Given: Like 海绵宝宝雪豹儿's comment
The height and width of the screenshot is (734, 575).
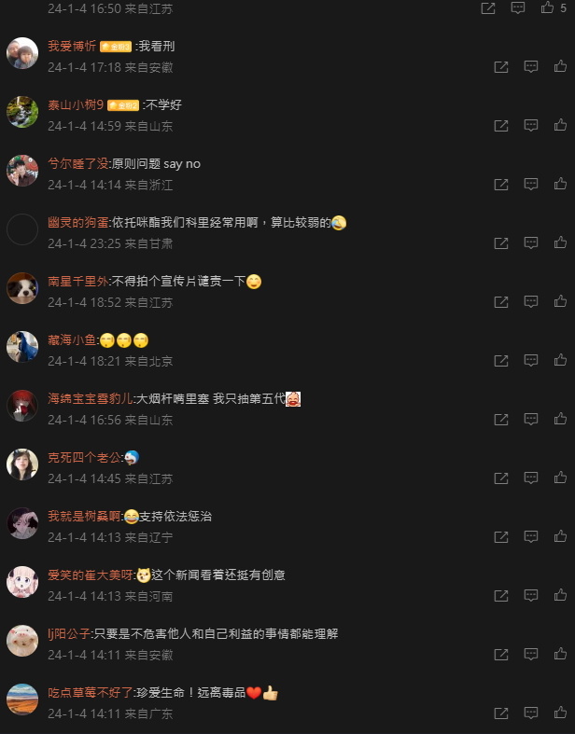Looking at the screenshot, I should click(x=560, y=419).
